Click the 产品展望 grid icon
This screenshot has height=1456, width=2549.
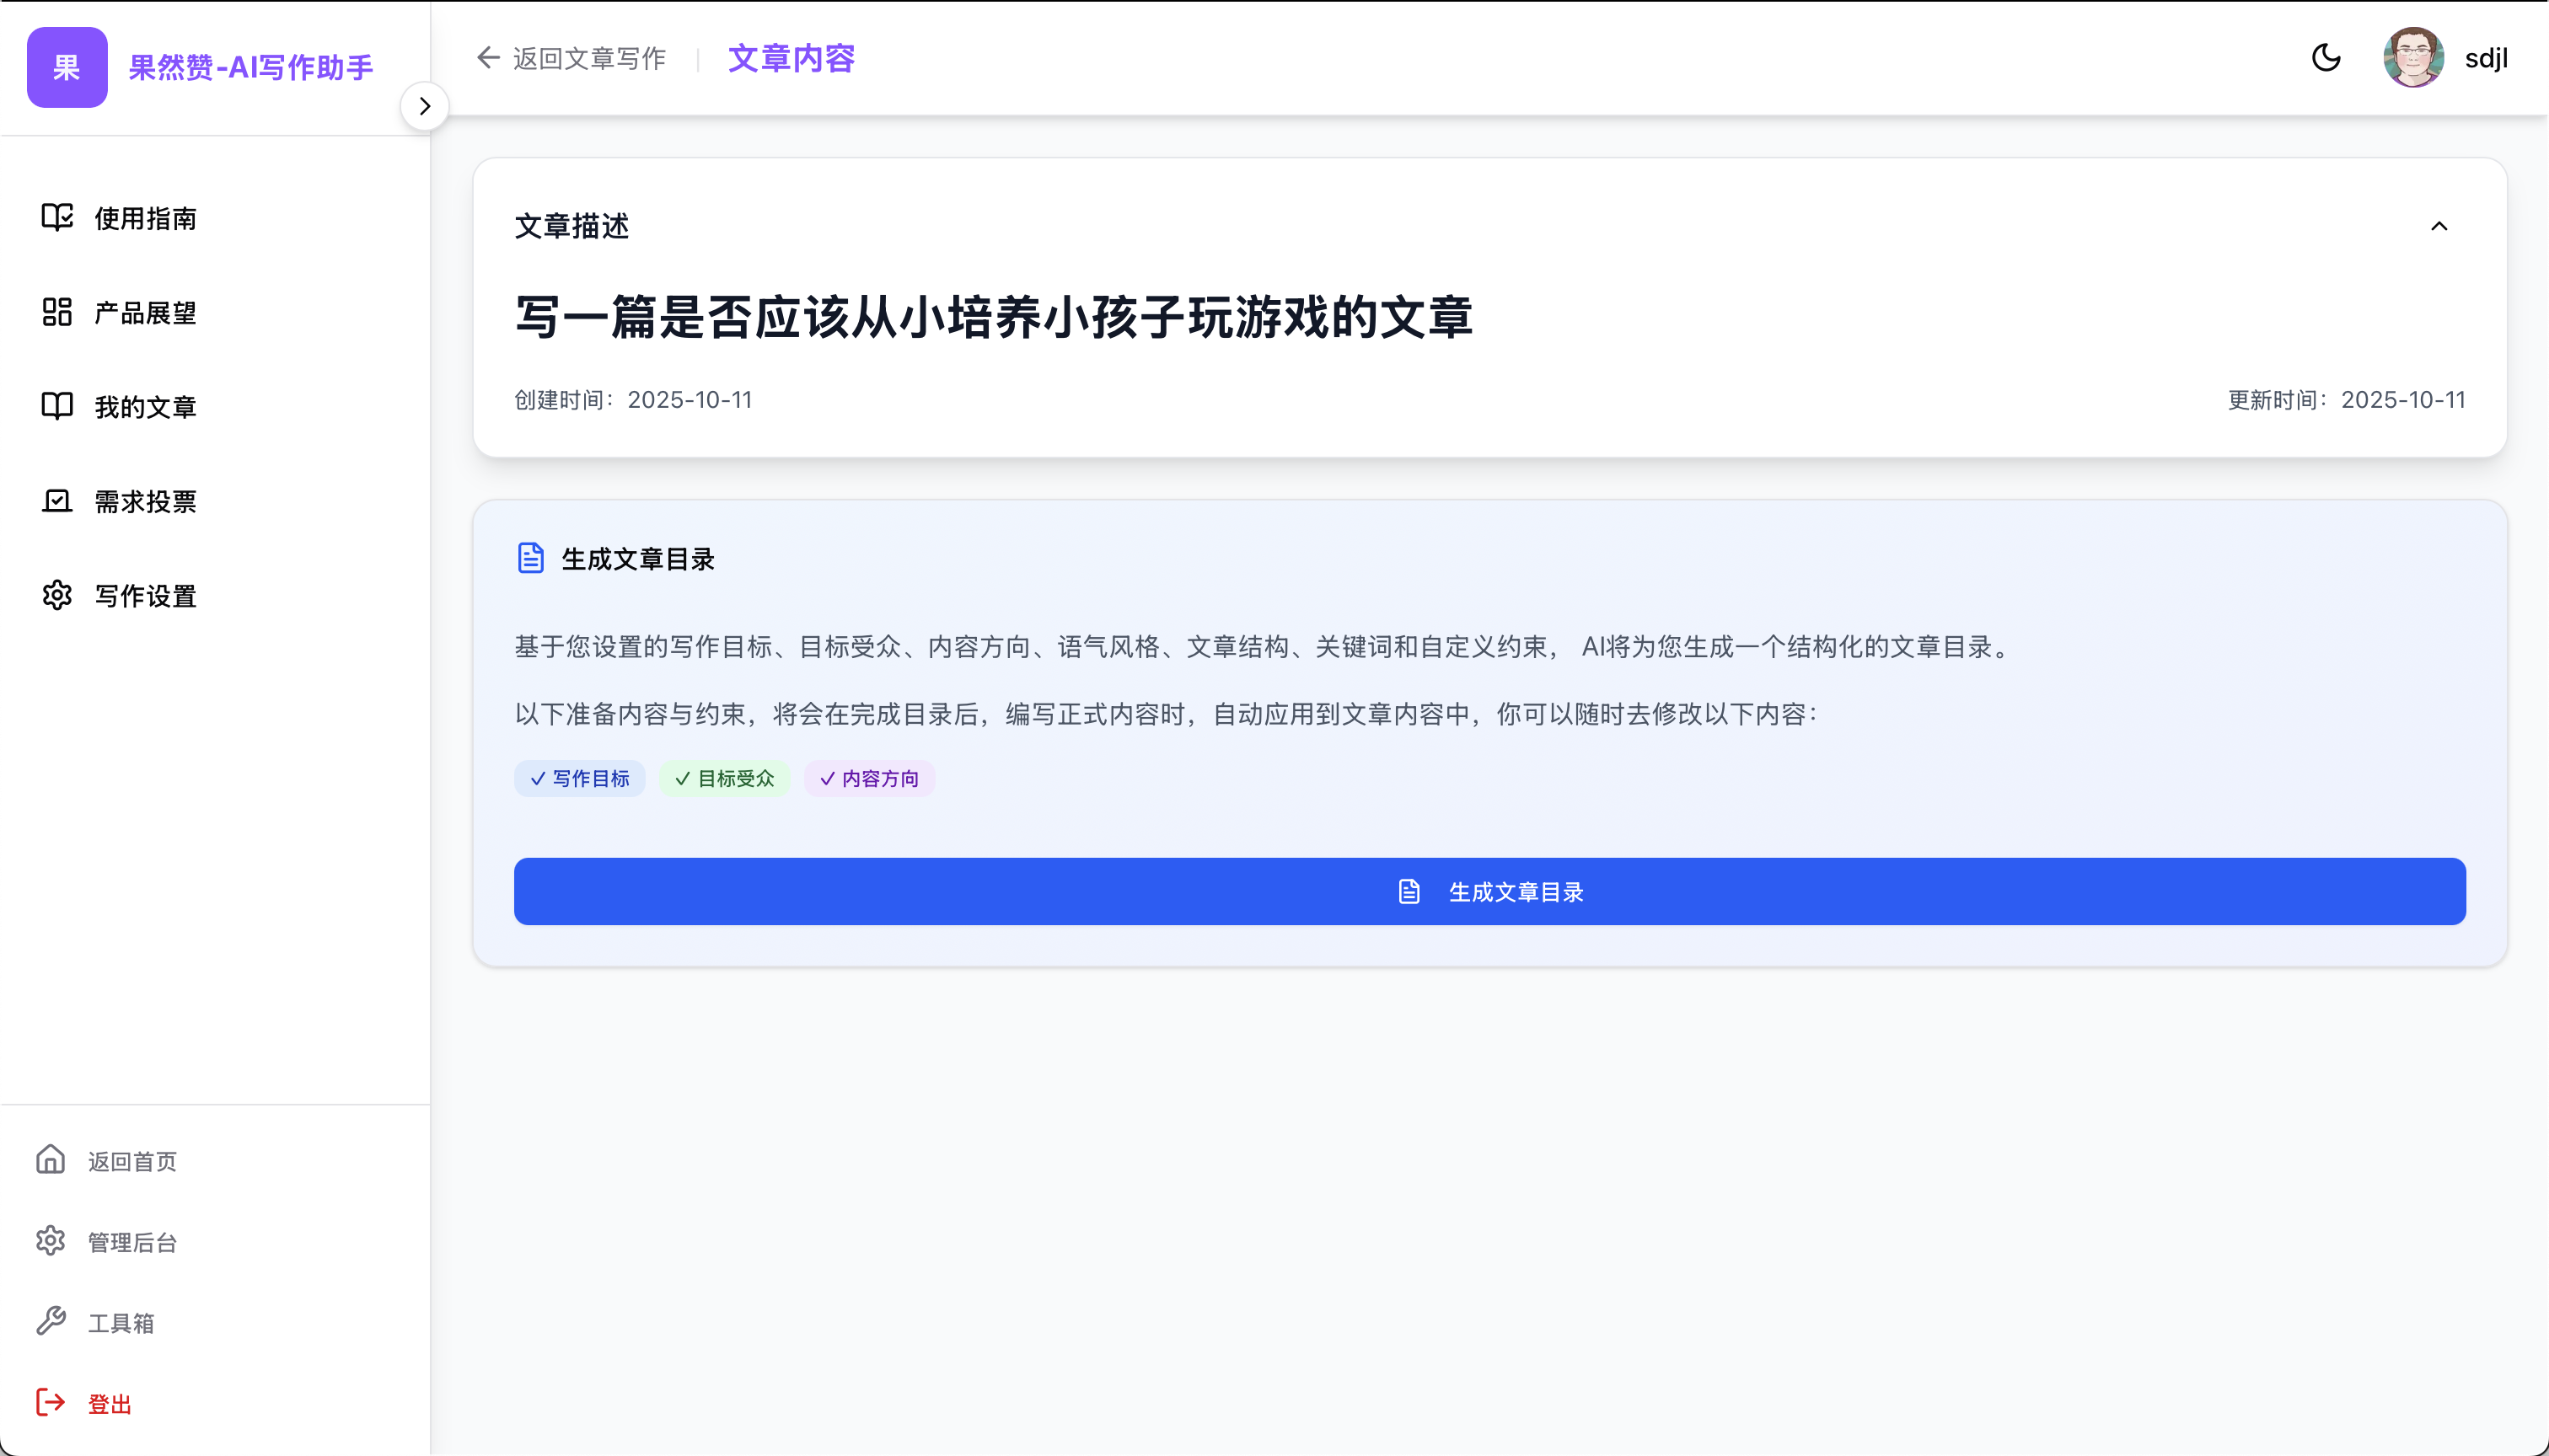point(57,312)
